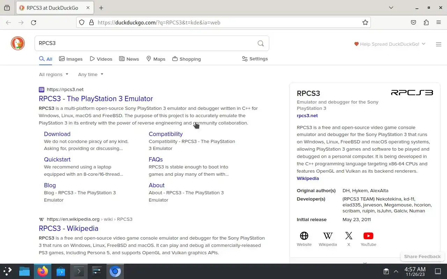The width and height of the screenshot is (447, 279).
Task: Open list all tabs dropdown arrow
Action: [391, 8]
